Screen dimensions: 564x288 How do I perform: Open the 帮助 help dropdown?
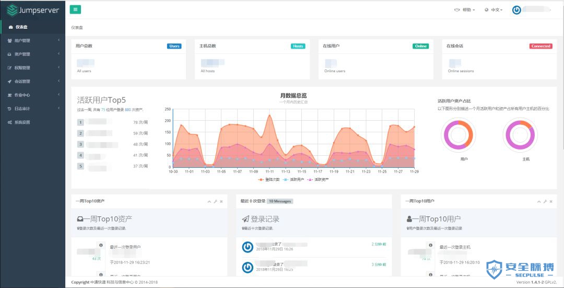pos(465,10)
